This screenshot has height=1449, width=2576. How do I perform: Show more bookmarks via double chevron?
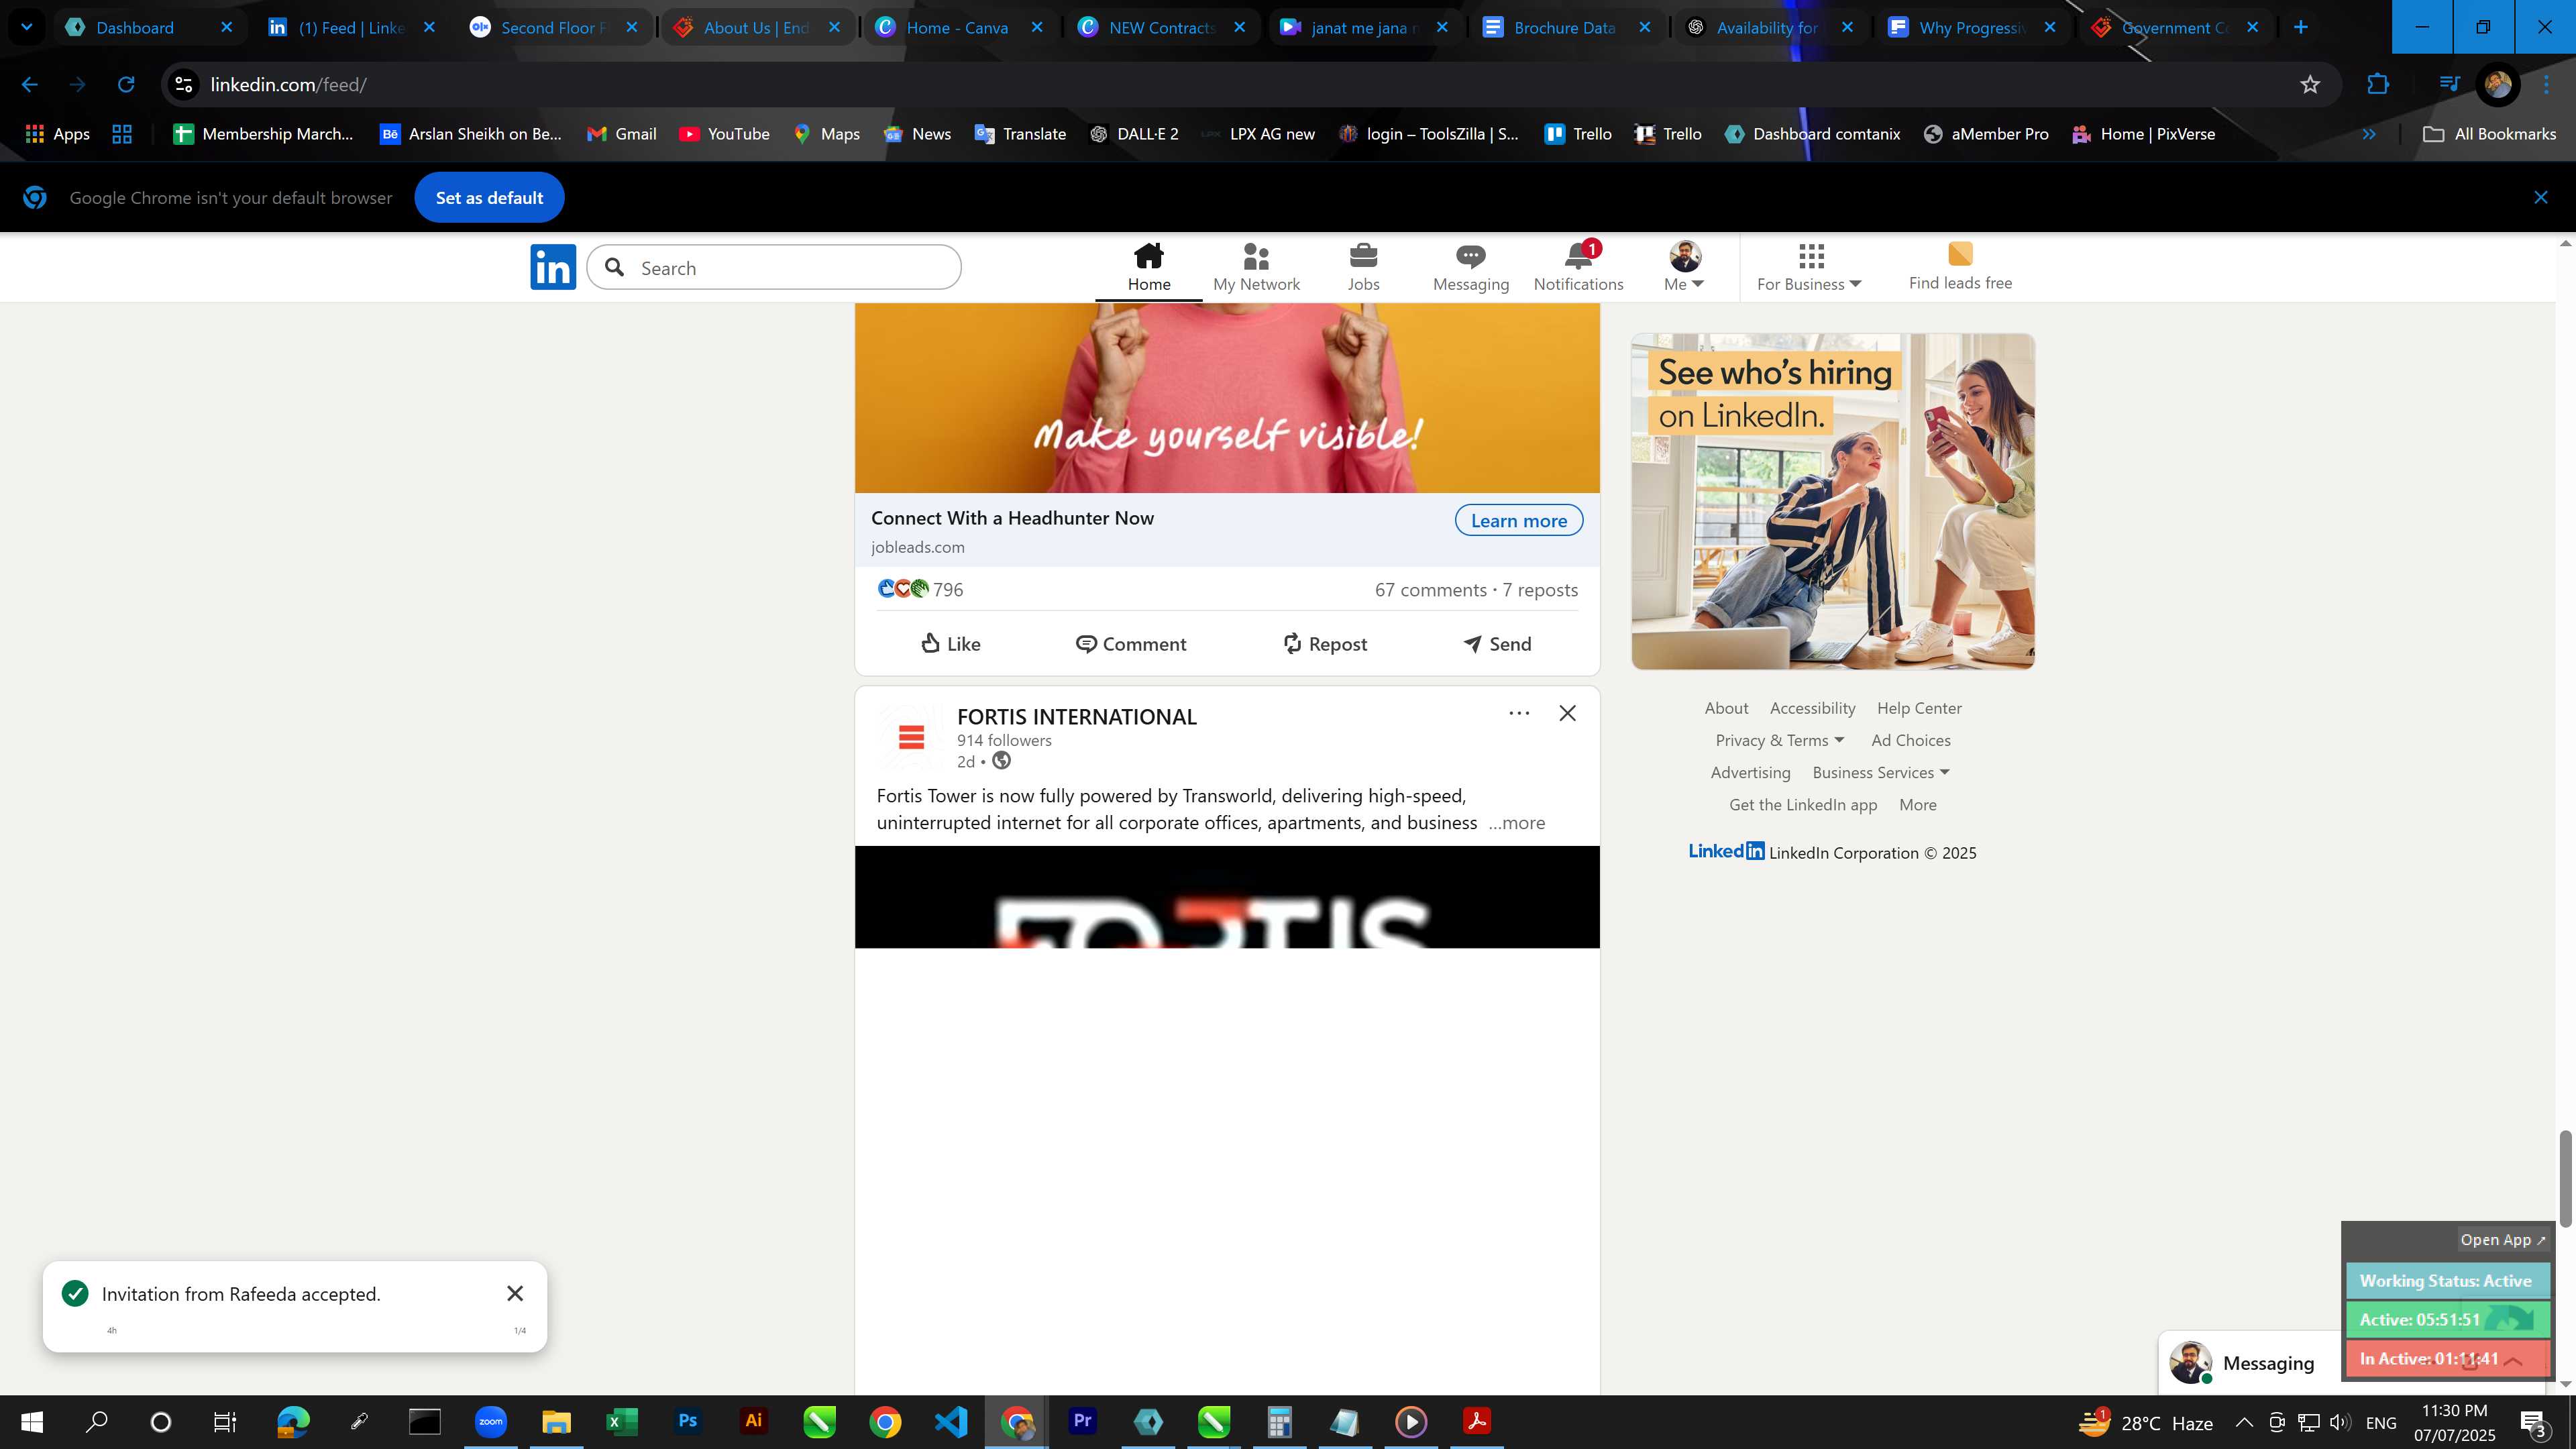coord(2368,134)
